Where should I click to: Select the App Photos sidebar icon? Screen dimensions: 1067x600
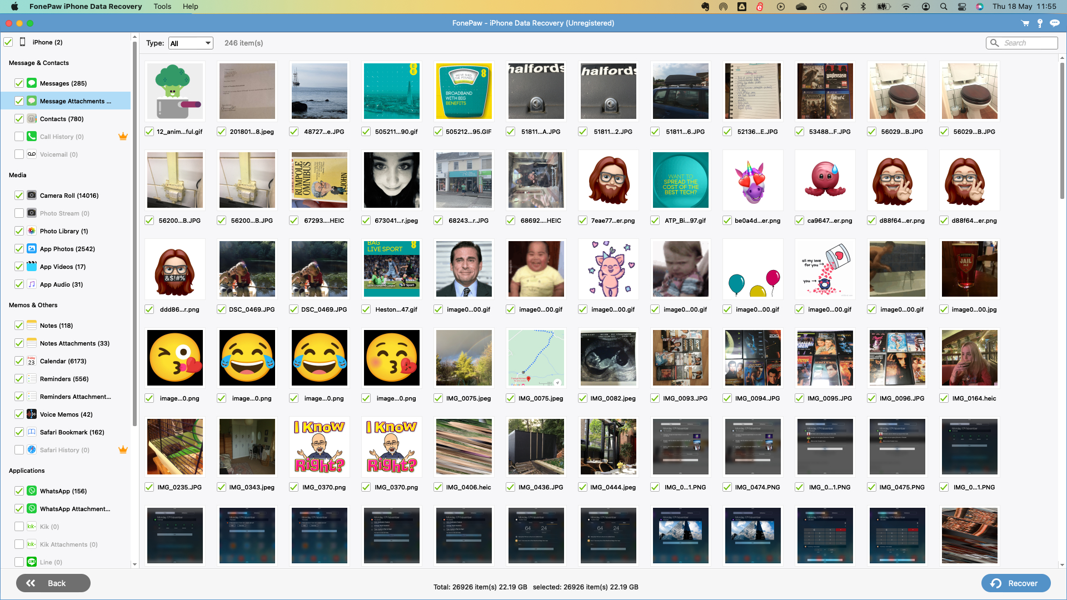click(x=32, y=248)
